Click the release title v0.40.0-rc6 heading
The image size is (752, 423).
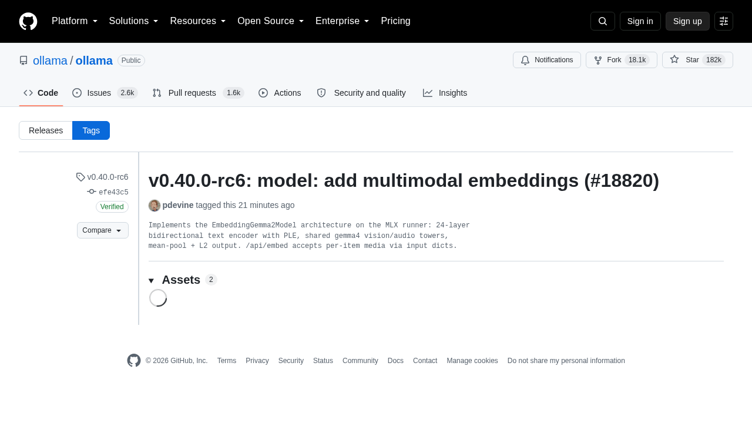pos(404,180)
